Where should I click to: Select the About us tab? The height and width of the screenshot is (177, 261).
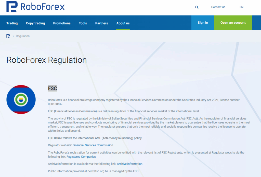123,23
